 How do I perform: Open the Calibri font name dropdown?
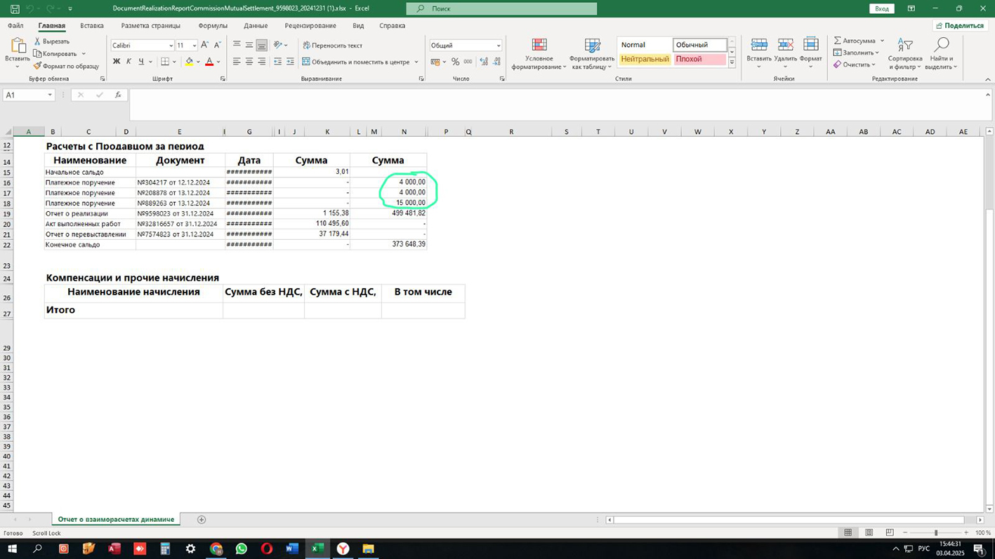(x=171, y=46)
